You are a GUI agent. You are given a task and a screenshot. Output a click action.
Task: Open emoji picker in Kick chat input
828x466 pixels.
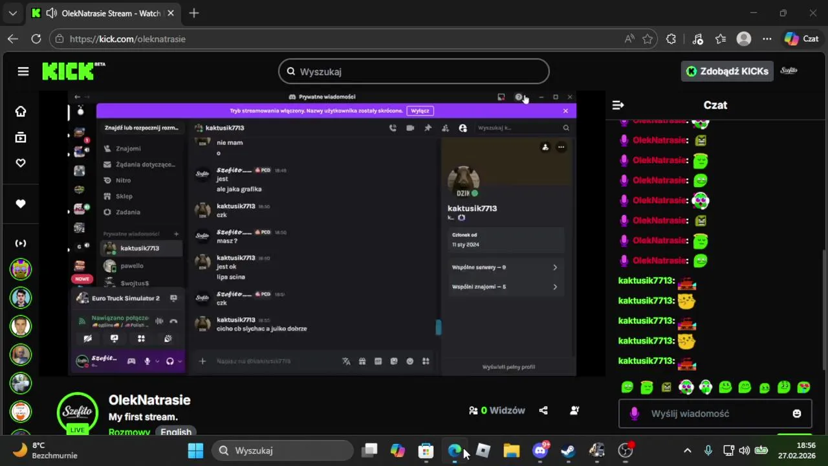797,414
